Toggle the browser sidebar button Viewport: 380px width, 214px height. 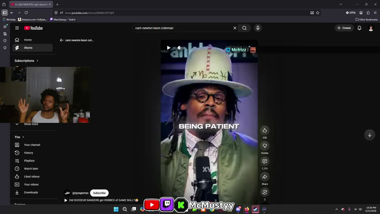point(5,13)
